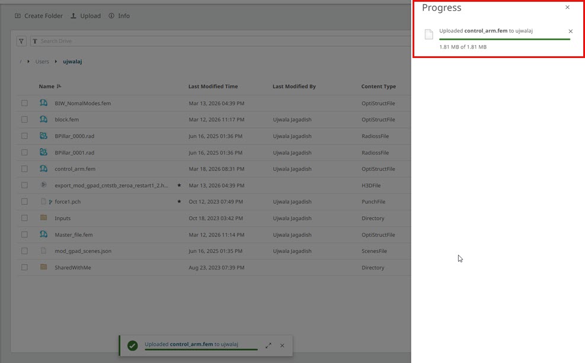Screen dimensions: 585x363
Task: Click the arrow before ujwalaj breadcrumb
Action: click(x=56, y=62)
